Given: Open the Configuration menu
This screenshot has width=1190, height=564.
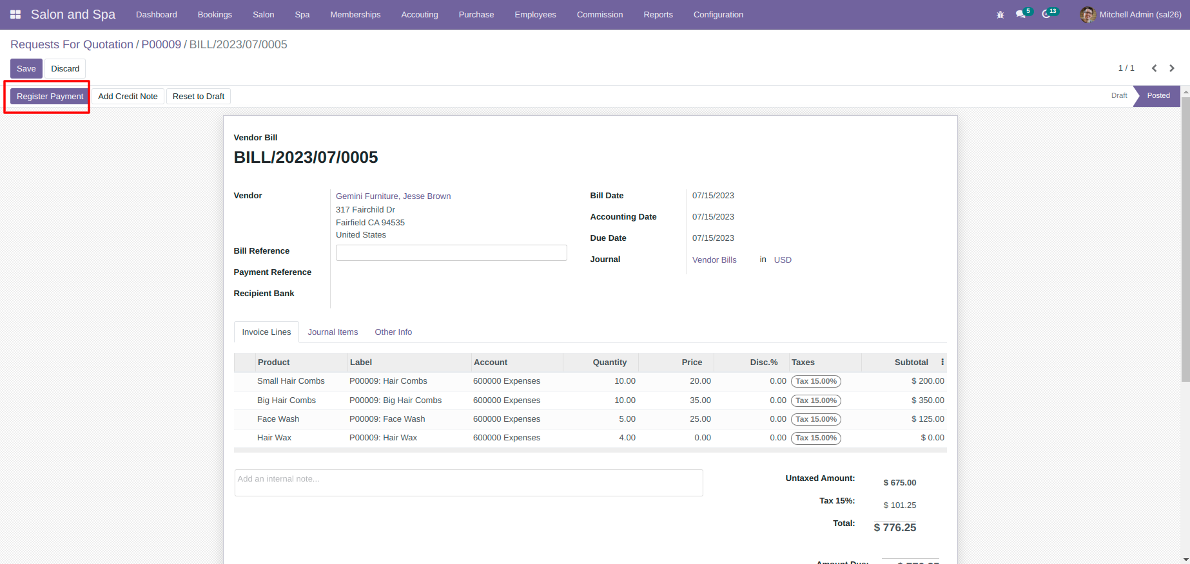Looking at the screenshot, I should tap(718, 14).
